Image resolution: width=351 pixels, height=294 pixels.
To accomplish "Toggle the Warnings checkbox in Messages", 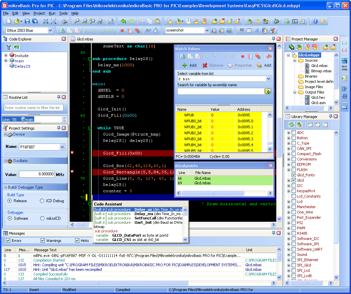I will tap(43, 240).
